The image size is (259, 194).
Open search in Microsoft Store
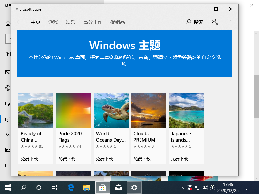[x=194, y=22]
